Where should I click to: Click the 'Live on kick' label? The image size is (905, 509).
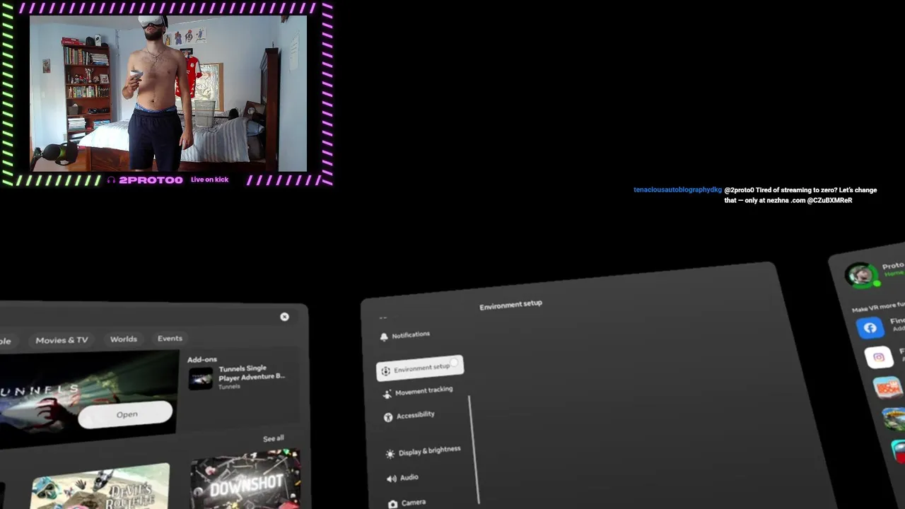209,180
